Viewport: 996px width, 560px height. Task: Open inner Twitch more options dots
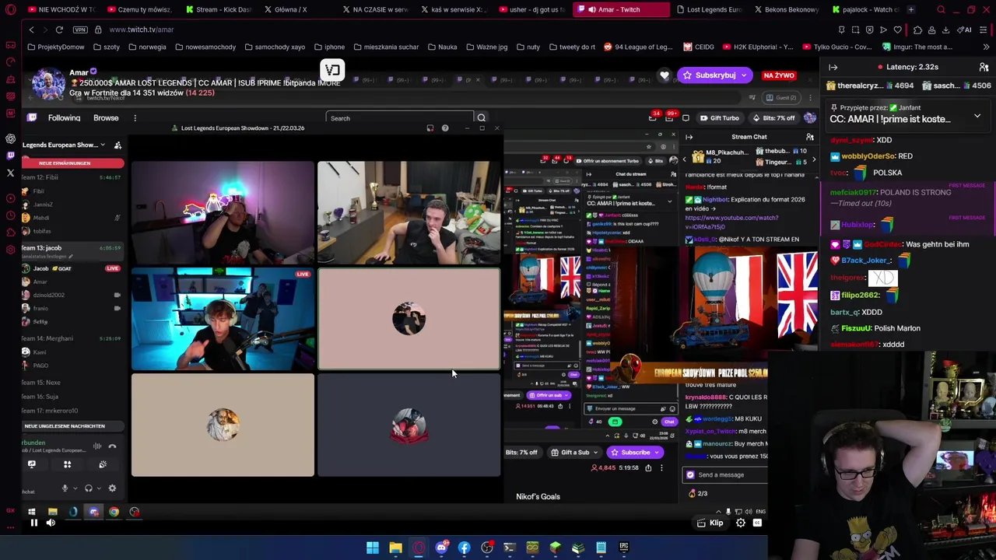(135, 118)
